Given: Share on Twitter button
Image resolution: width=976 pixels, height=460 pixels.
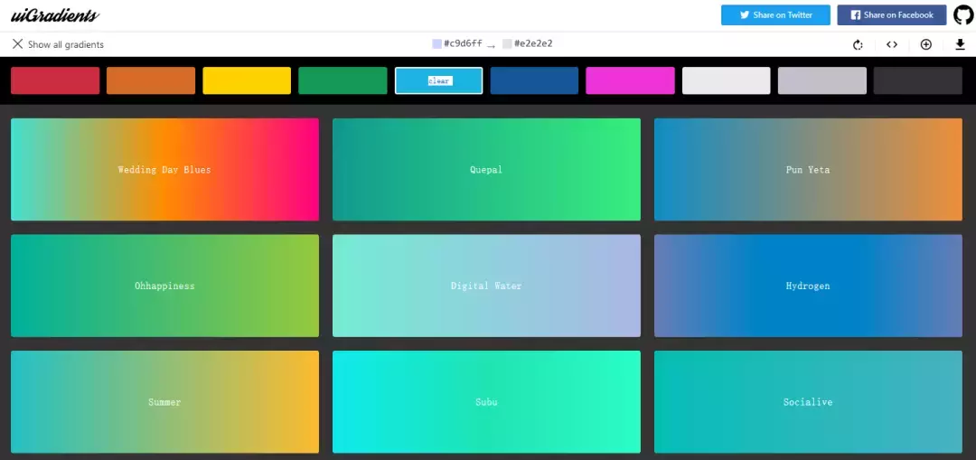Looking at the screenshot, I should [x=775, y=15].
